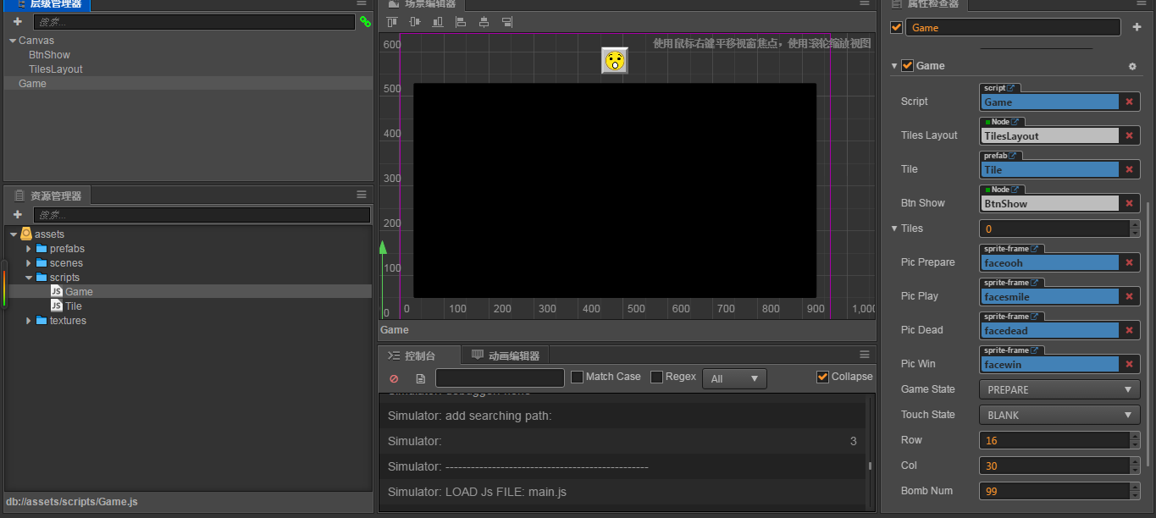Click the console filter text field
This screenshot has width=1156, height=518.
click(500, 377)
